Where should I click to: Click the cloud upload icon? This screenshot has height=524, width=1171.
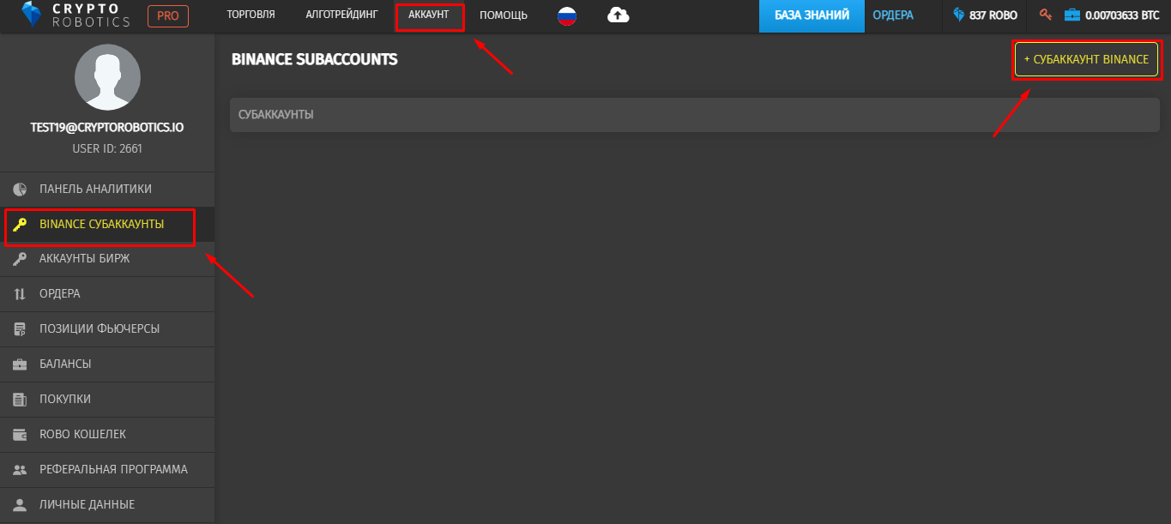(x=619, y=15)
